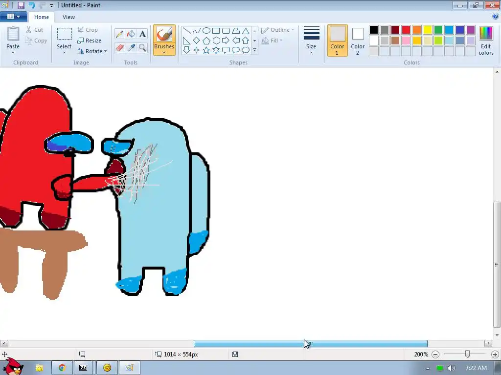
Task: Choose the Oval shape
Action: 206,31
